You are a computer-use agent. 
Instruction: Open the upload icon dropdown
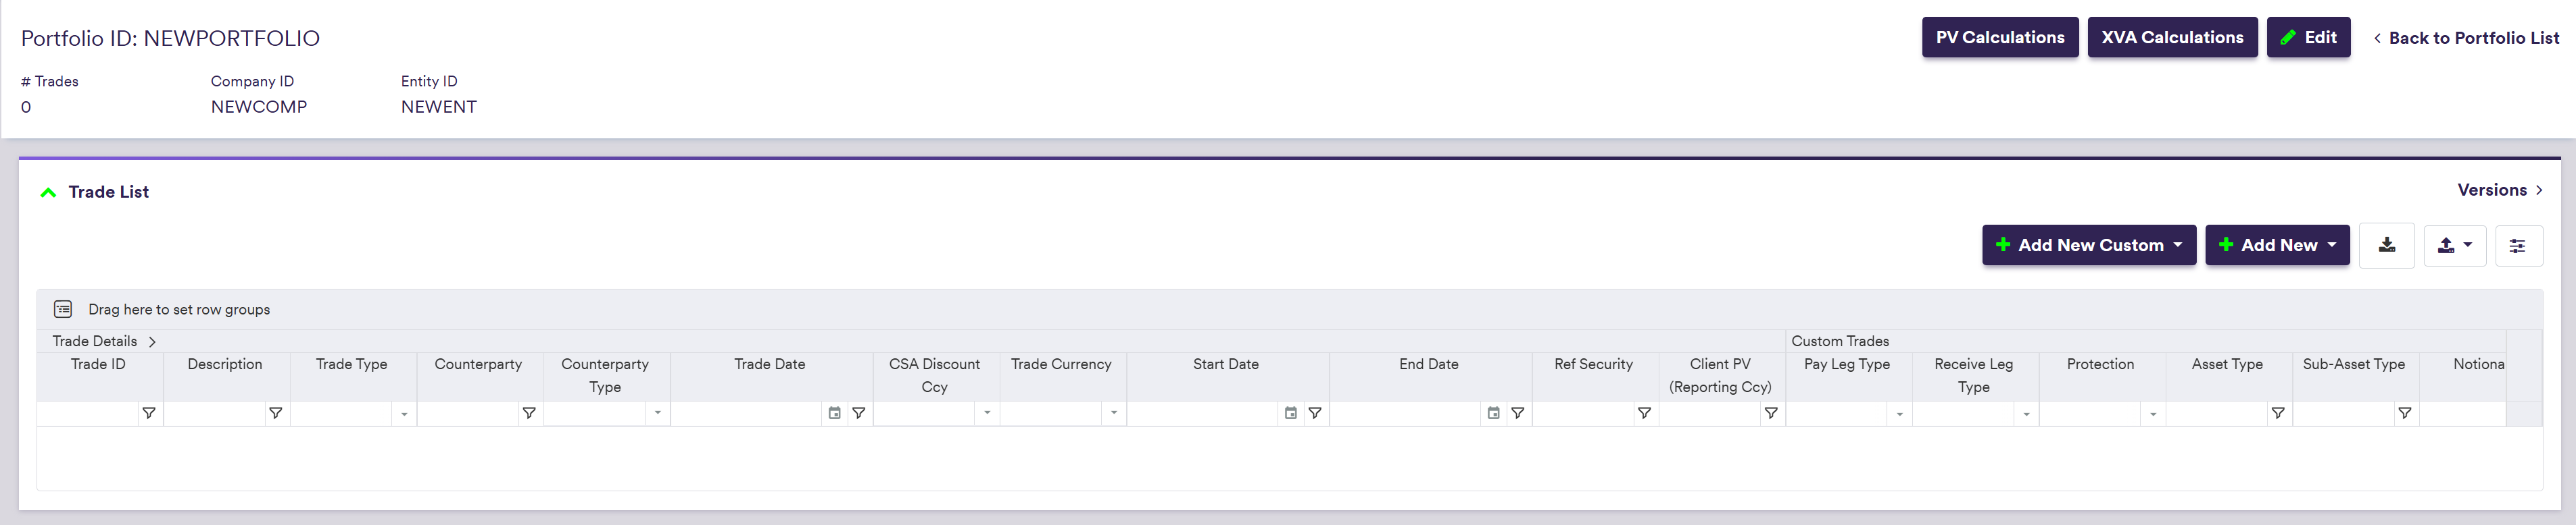[x=2454, y=246]
